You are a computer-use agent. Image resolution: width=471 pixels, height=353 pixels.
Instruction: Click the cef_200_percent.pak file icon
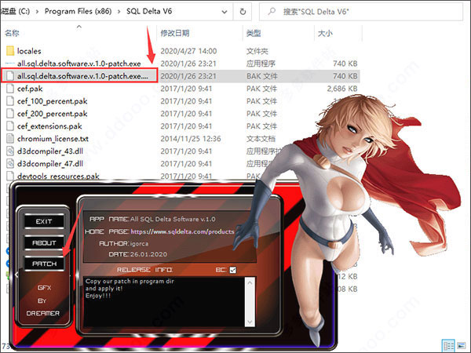10,114
